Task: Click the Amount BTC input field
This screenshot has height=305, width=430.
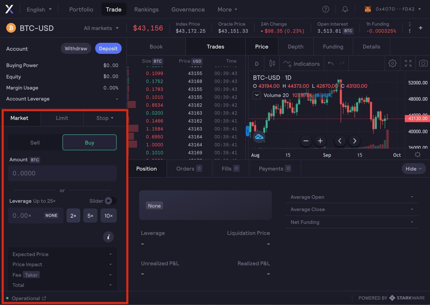Action: pyautogui.click(x=62, y=173)
